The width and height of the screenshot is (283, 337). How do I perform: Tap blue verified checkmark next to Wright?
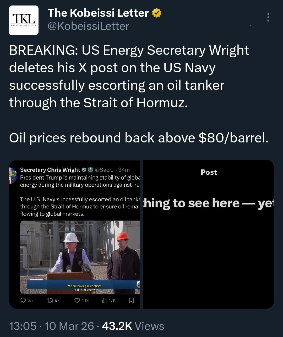84,170
